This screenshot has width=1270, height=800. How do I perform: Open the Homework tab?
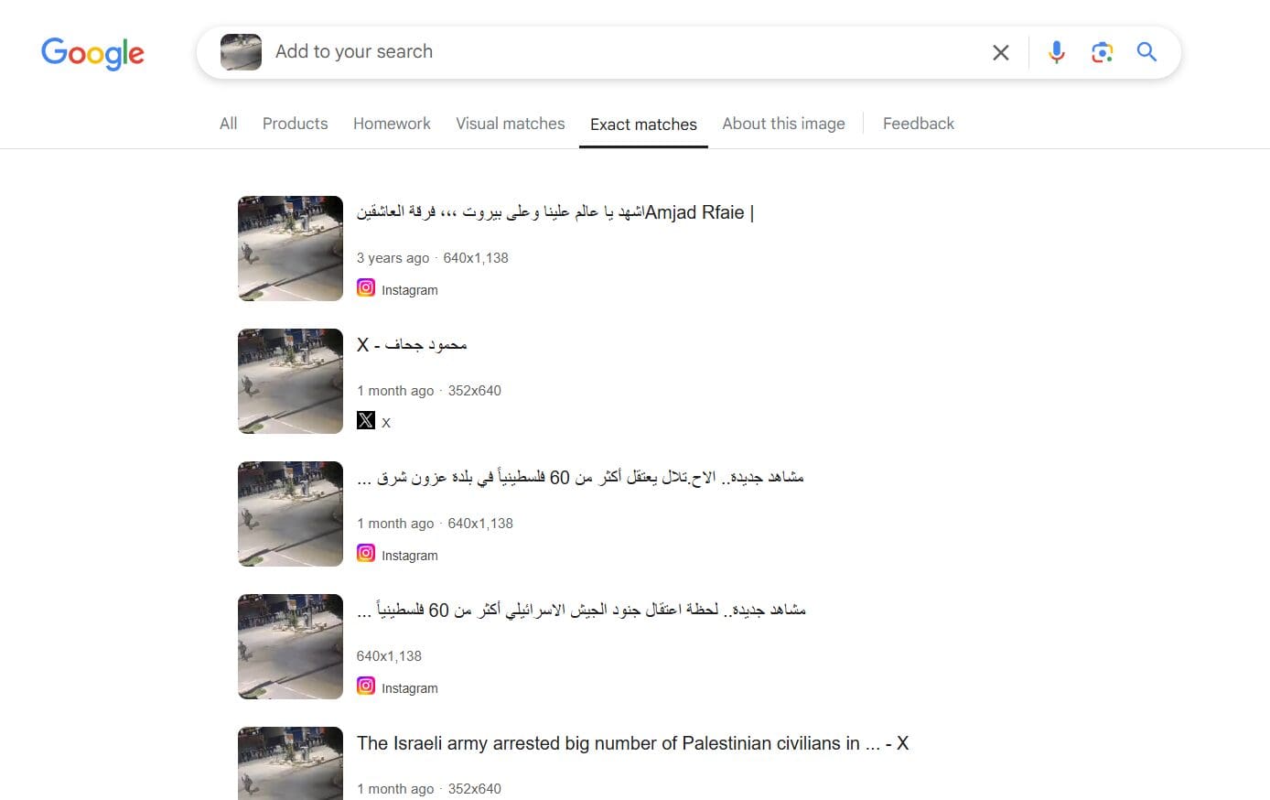pyautogui.click(x=392, y=124)
